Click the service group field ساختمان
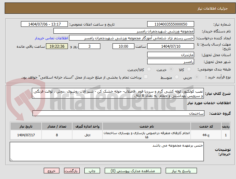The width and height of the screenshot is (236, 179). click(118, 113)
